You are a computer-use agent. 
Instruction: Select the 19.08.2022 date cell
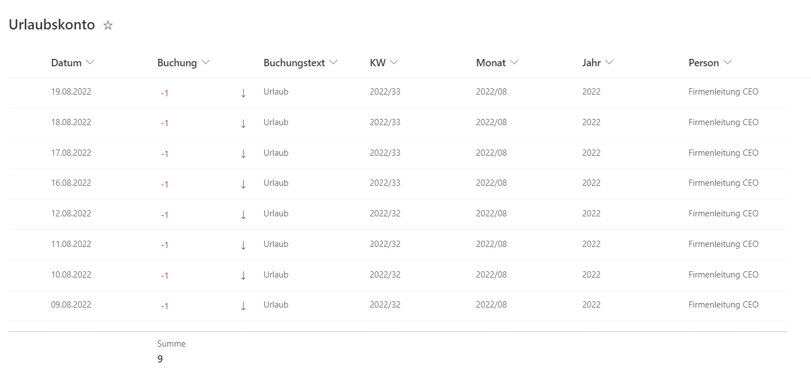pyautogui.click(x=71, y=92)
